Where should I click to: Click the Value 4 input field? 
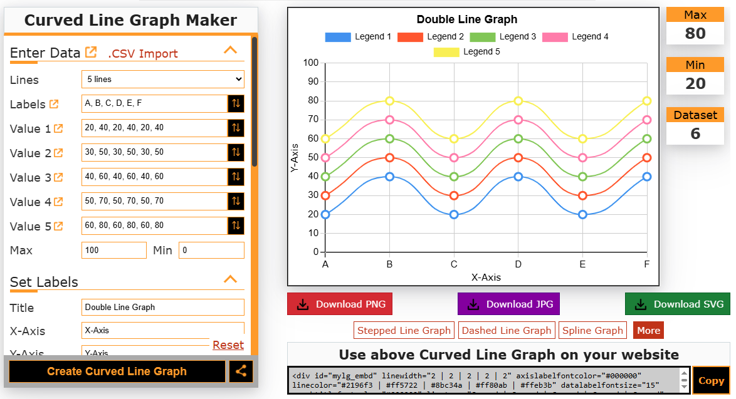154,200
